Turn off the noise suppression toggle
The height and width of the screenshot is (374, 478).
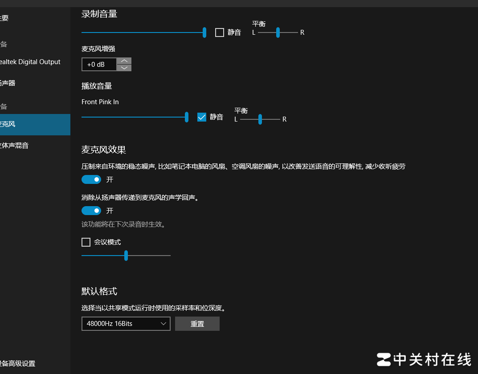point(91,179)
